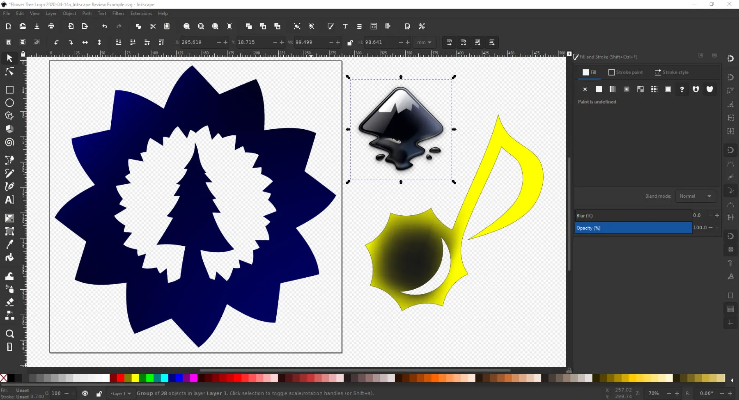The height and width of the screenshot is (400, 739).
Task: Activate the Text tool
Action: 9,200
